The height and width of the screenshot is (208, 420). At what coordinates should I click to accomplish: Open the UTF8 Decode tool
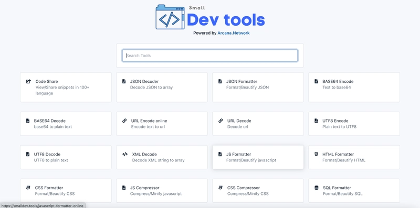click(66, 157)
